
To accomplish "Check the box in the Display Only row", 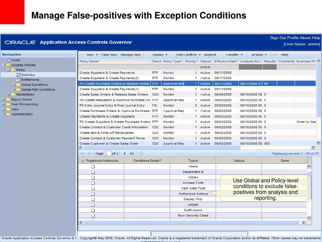I will [93, 199].
